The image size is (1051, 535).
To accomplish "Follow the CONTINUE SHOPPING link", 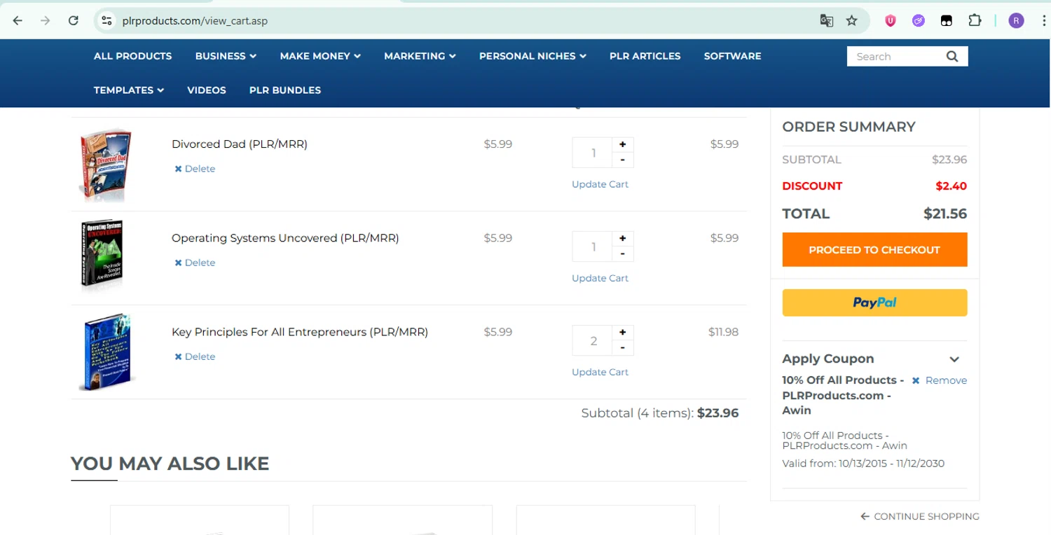I will 920,516.
